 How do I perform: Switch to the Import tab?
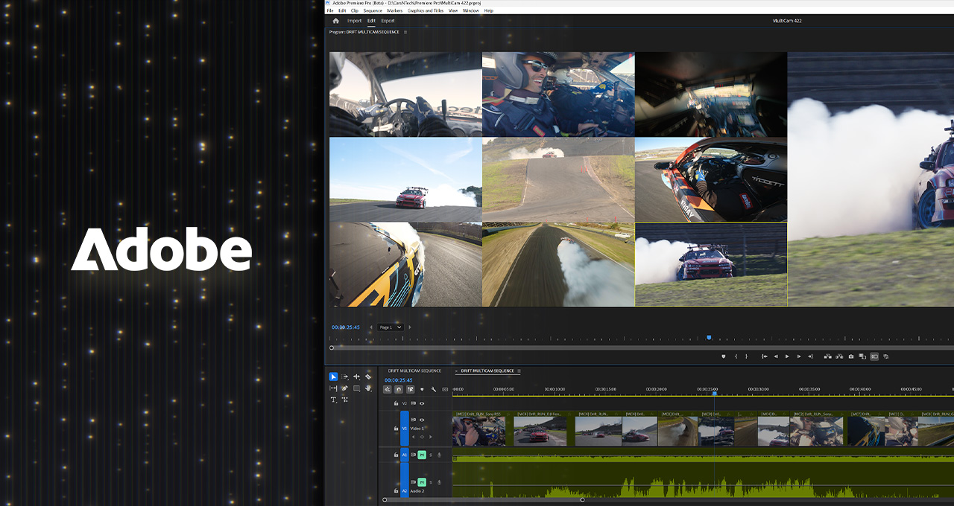coord(353,20)
